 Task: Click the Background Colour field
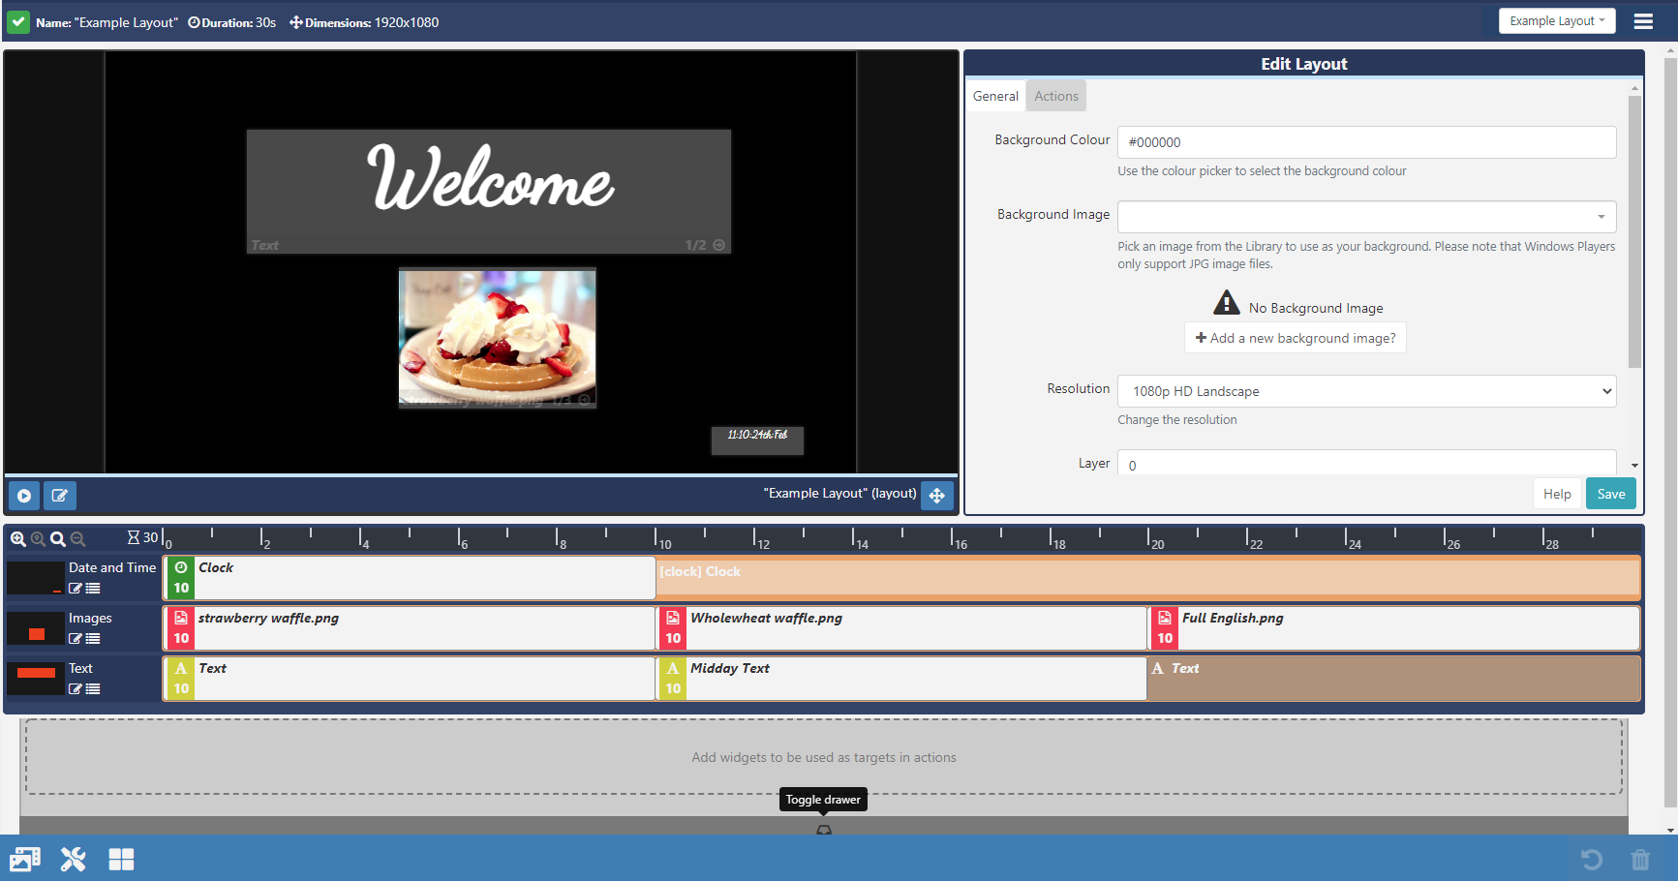(1366, 142)
